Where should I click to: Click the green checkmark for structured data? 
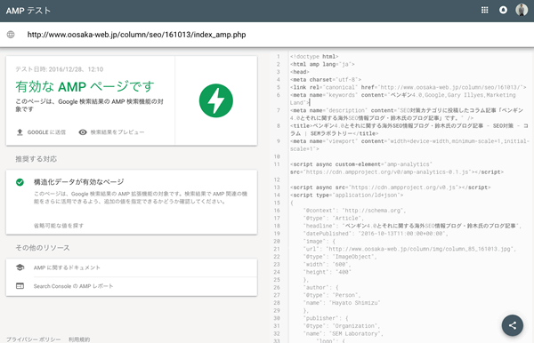coord(20,182)
